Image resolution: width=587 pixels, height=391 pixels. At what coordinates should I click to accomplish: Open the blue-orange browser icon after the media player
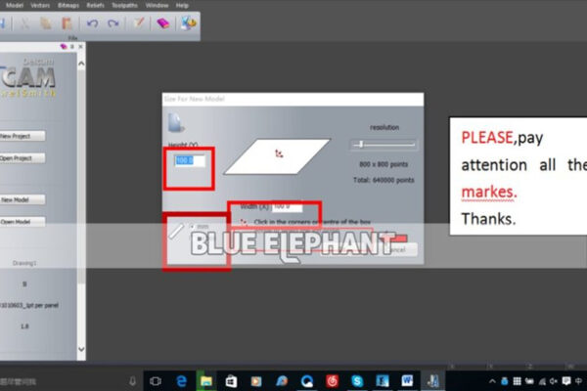click(282, 381)
